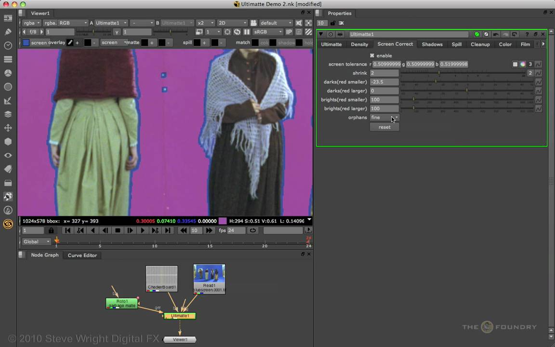Open the Draw tools in left toolbar
The height and width of the screenshot is (347, 555).
[8, 32]
